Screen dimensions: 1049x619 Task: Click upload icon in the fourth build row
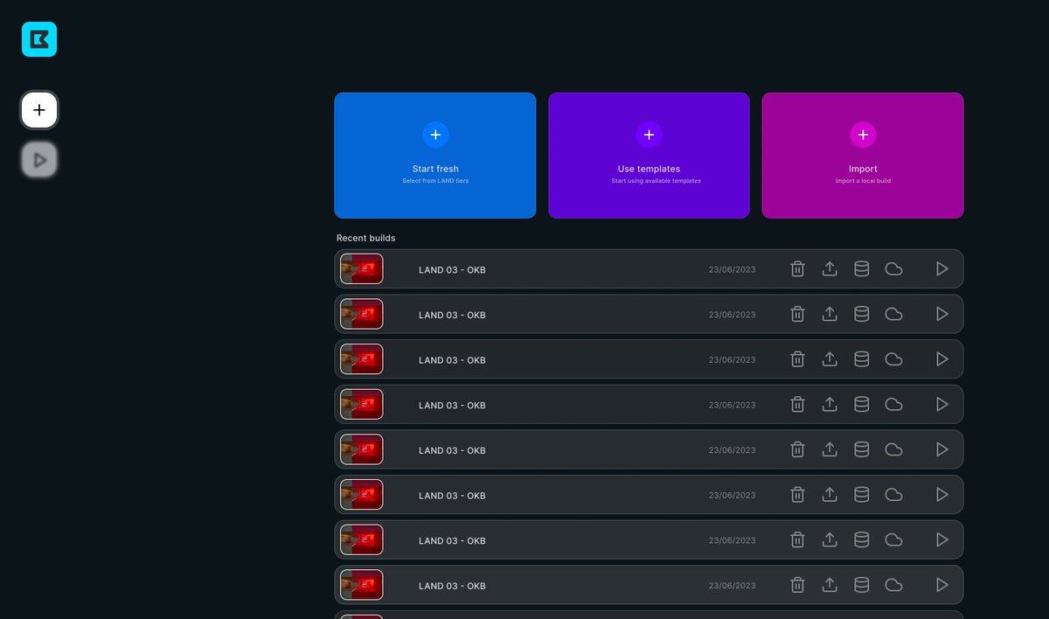[830, 405]
